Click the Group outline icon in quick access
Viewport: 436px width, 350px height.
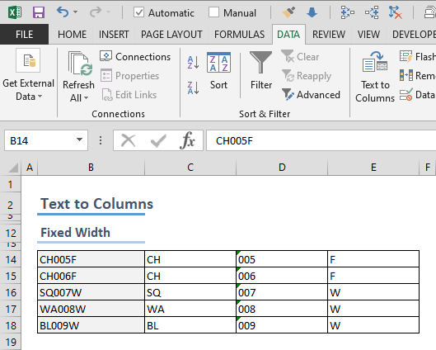347,12
